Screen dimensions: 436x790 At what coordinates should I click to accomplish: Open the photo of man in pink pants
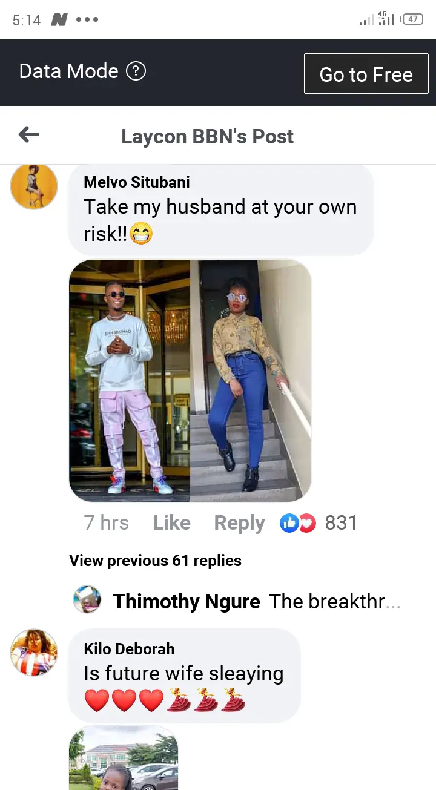coord(130,381)
